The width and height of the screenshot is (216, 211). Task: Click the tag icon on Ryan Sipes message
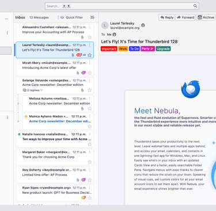tap(84, 198)
